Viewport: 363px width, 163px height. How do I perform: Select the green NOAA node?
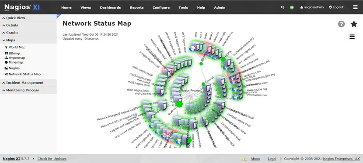[223, 59]
